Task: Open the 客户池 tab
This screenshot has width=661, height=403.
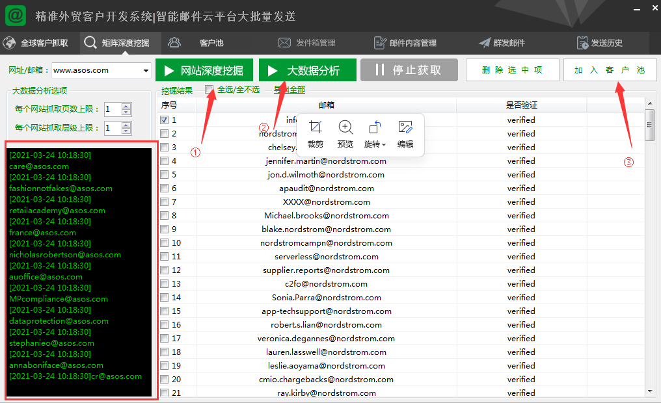Action: (x=211, y=43)
